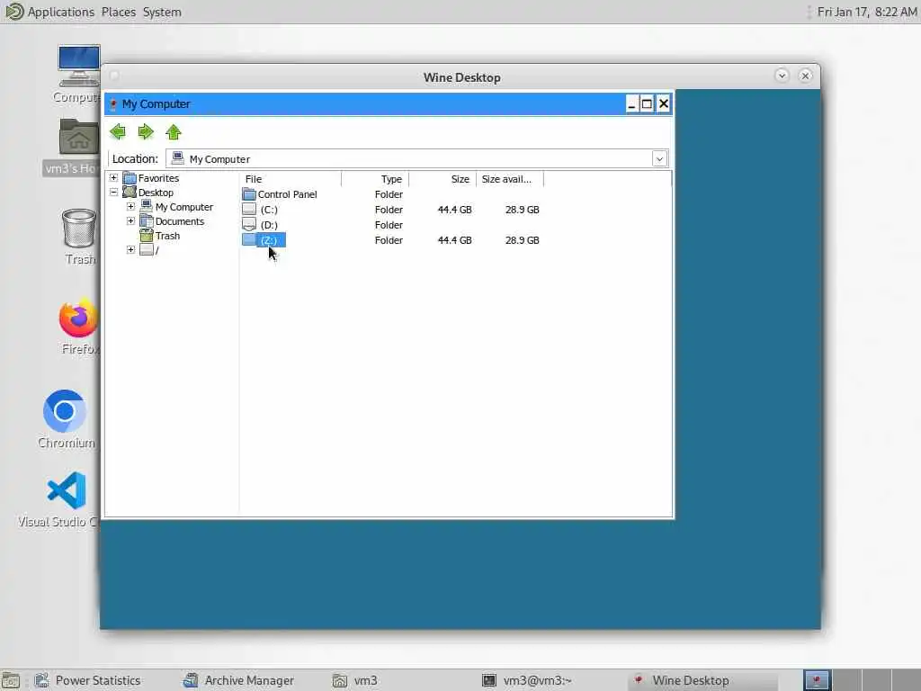This screenshot has width=921, height=691.
Task: Expand the / root tree node
Action: (131, 250)
